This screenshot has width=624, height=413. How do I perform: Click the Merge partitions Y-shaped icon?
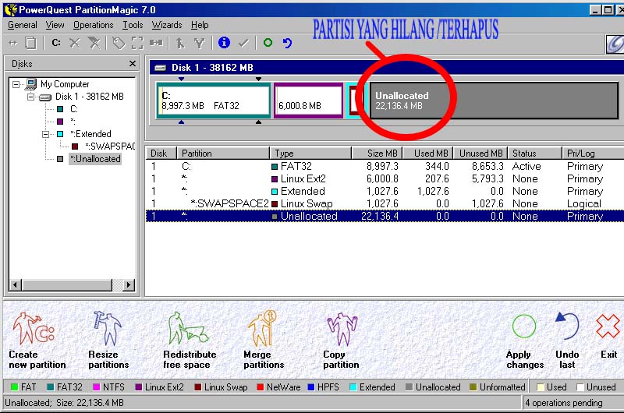pos(199,43)
